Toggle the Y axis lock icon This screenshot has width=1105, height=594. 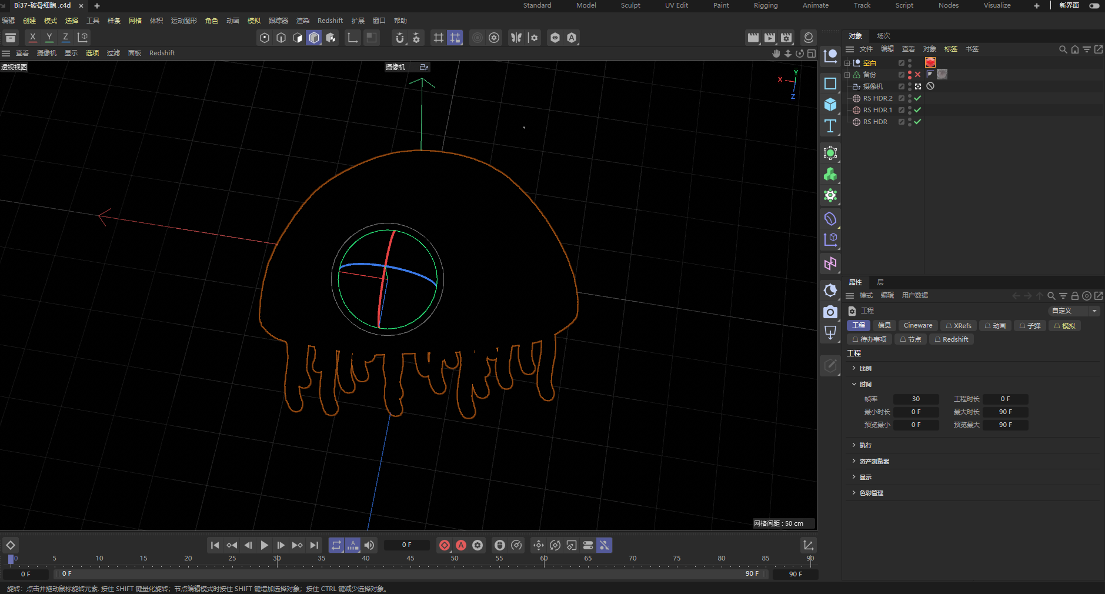49,38
